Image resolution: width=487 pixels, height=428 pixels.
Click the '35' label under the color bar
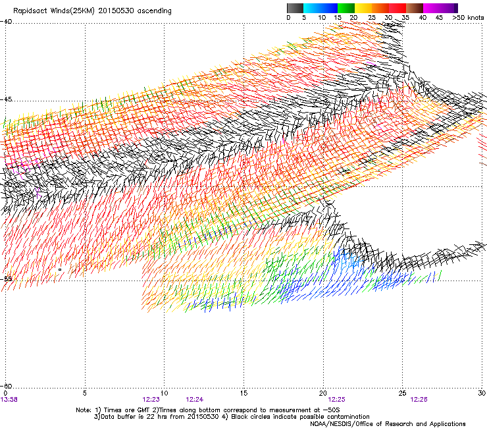pyautogui.click(x=405, y=18)
